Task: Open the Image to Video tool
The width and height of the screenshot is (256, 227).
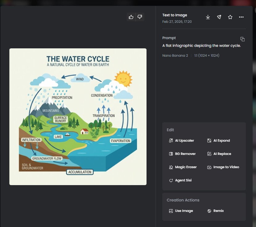Action: [x=223, y=167]
